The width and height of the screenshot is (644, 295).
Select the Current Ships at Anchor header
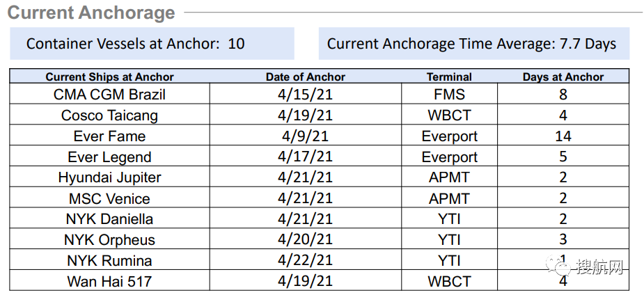[x=110, y=77]
